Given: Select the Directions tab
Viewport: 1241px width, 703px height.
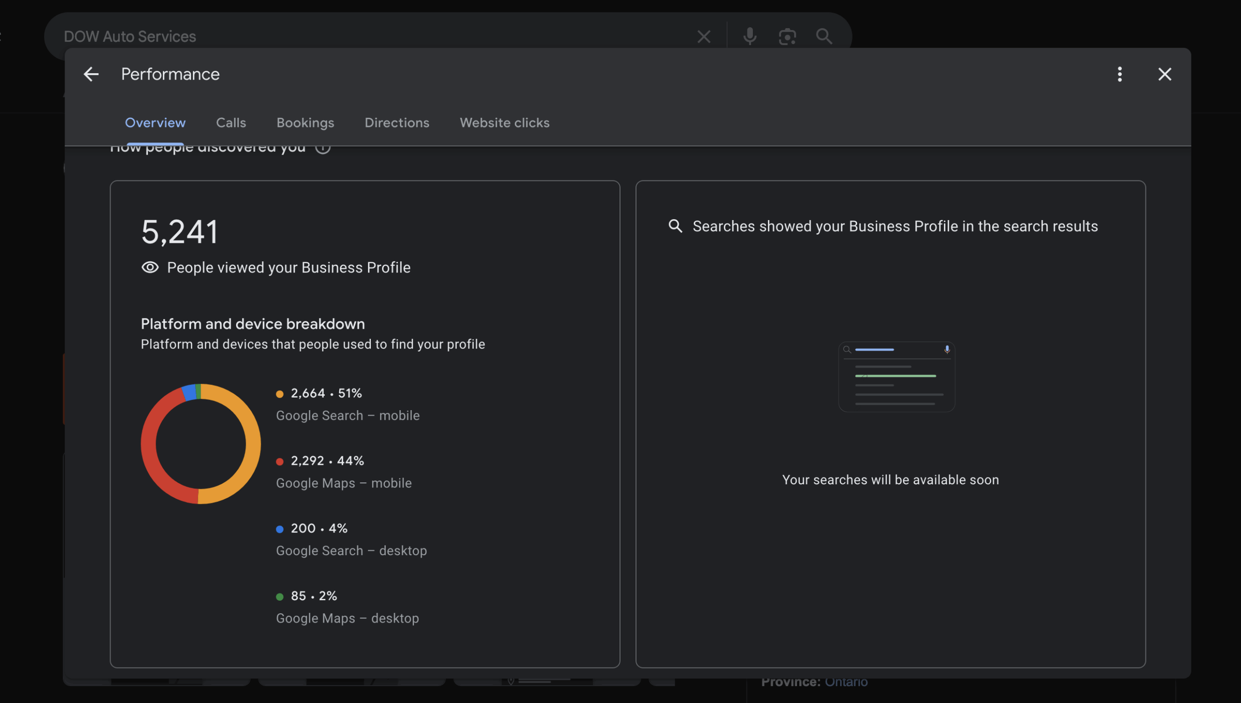Looking at the screenshot, I should tap(397, 123).
